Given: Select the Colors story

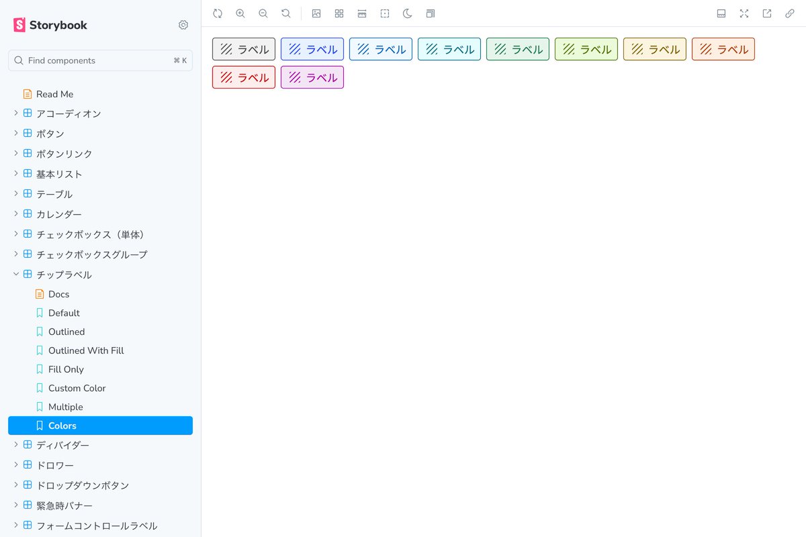Looking at the screenshot, I should [100, 426].
